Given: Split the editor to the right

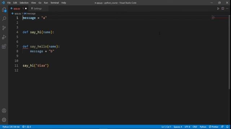Looking at the screenshot, I should coord(223,9).
